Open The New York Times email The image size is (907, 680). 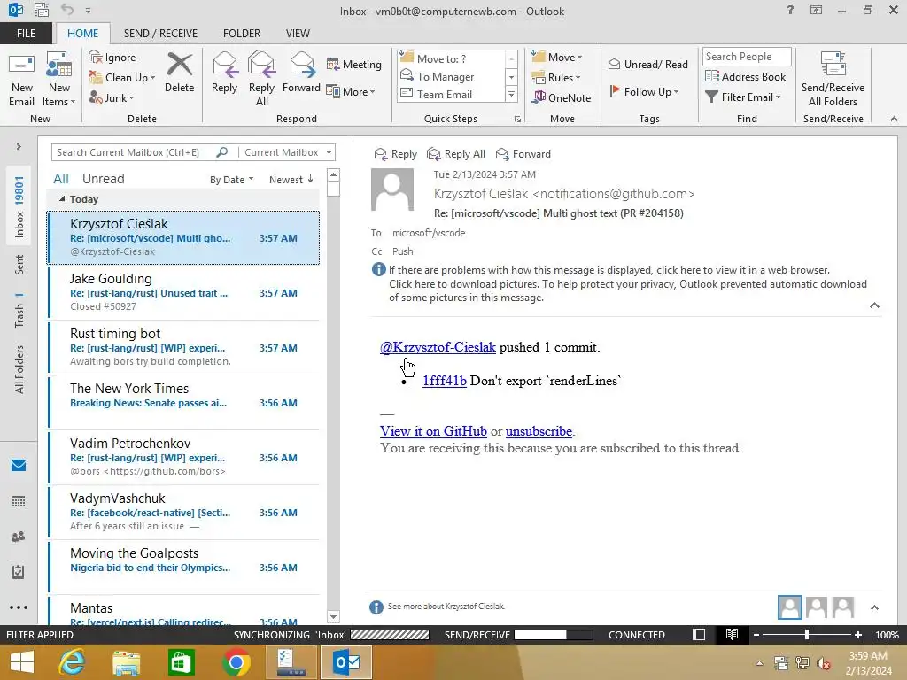(184, 402)
